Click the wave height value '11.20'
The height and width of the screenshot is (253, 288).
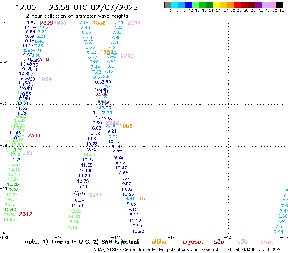84,176
